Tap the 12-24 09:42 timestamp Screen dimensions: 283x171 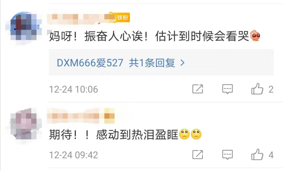pos(73,155)
